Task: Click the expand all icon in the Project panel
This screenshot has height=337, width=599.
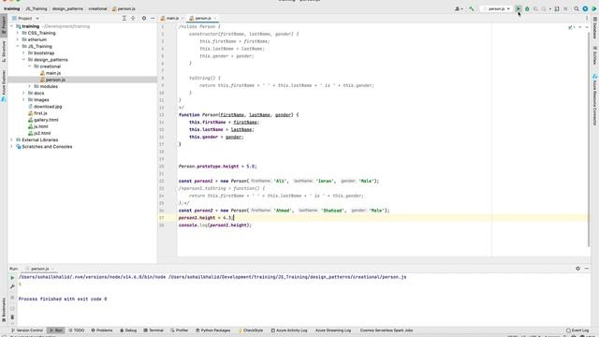Action: click(124, 18)
